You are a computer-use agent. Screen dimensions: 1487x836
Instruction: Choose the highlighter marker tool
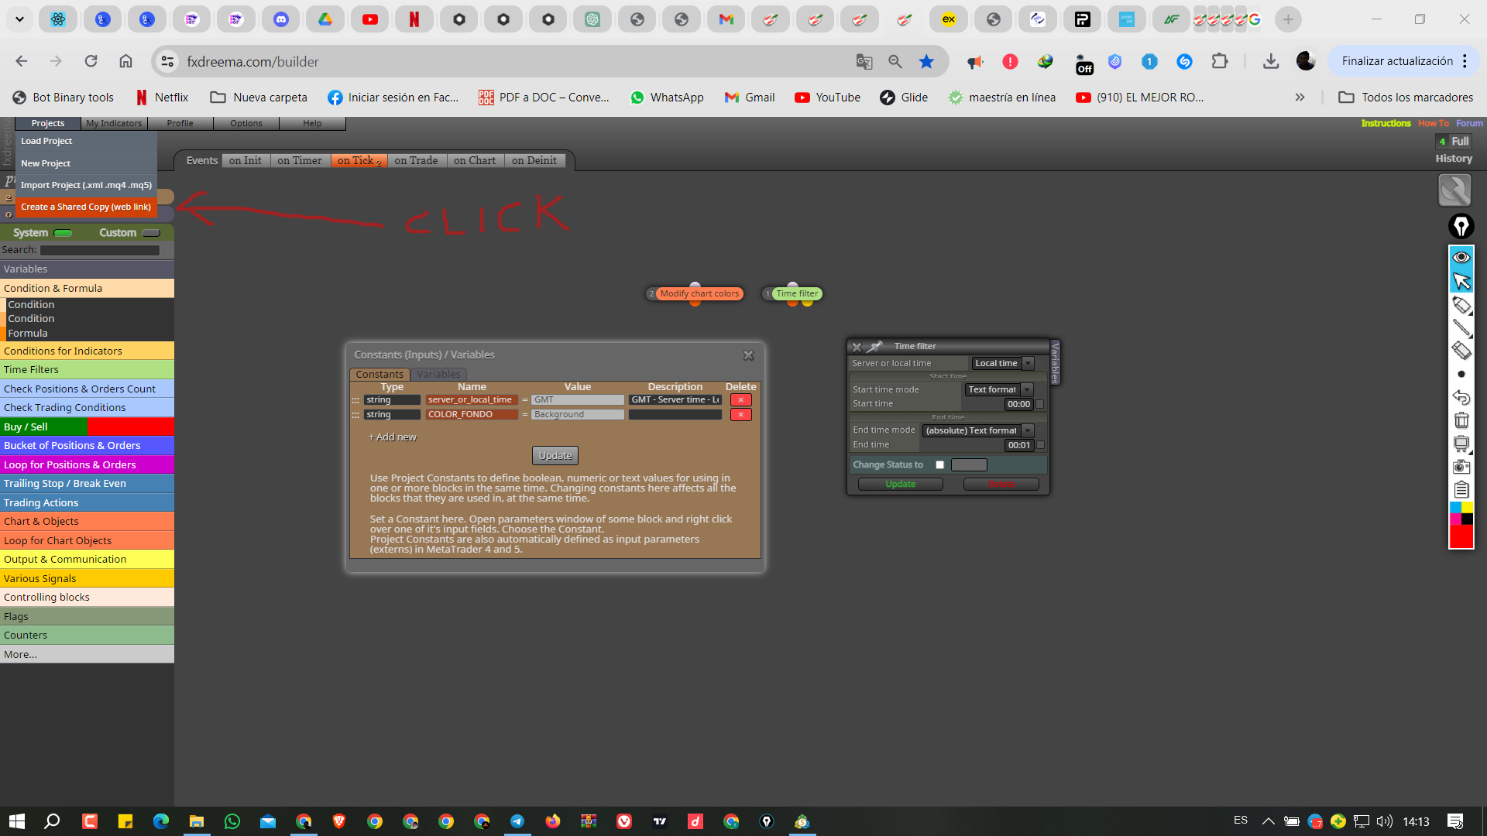point(1461,305)
